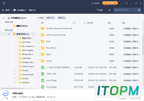Pause the advanced scan
The image size is (144, 101).
click(x=4, y=98)
